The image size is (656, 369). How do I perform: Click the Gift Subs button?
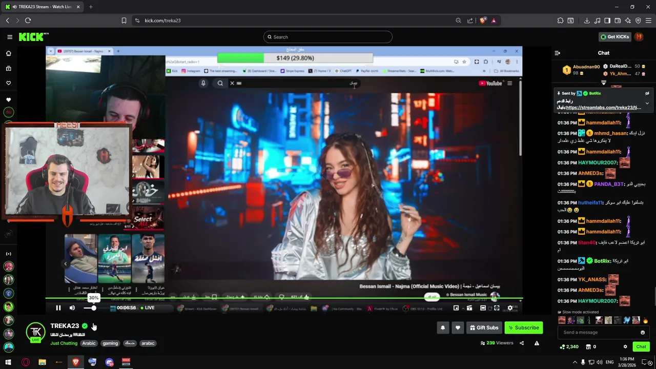pos(484,327)
